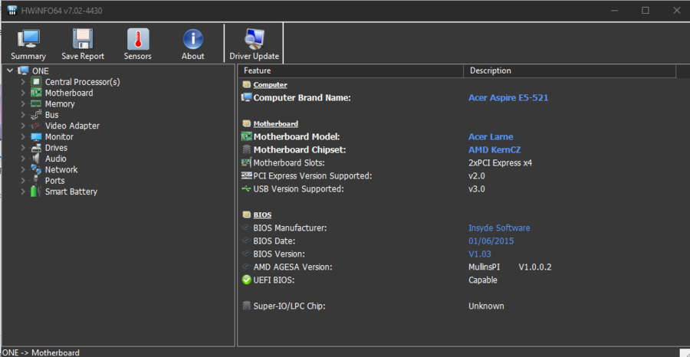Expand the Monitor node arrow
The image size is (690, 357).
23,136
